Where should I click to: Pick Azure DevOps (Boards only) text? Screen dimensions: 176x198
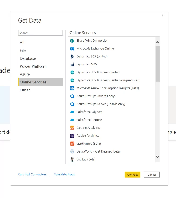[x=96, y=96]
